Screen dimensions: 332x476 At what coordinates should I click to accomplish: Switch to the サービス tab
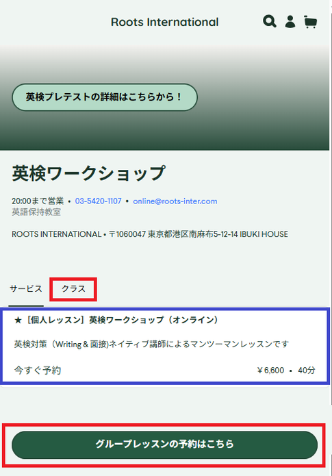coord(26,288)
